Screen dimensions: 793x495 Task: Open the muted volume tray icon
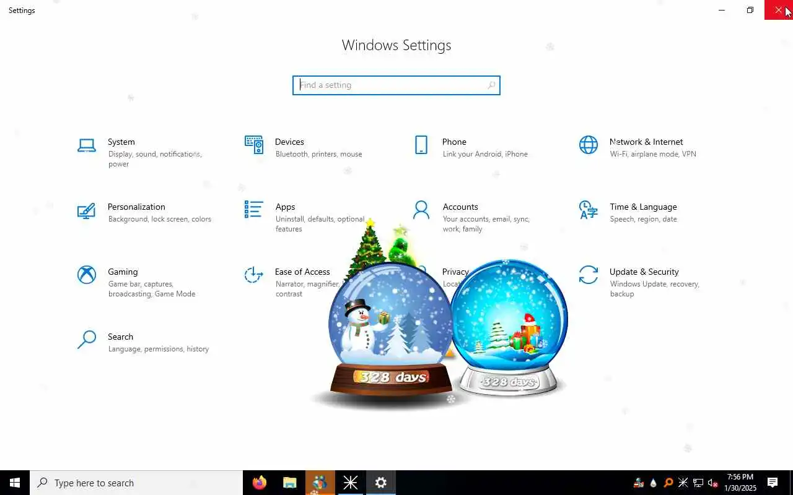click(713, 483)
